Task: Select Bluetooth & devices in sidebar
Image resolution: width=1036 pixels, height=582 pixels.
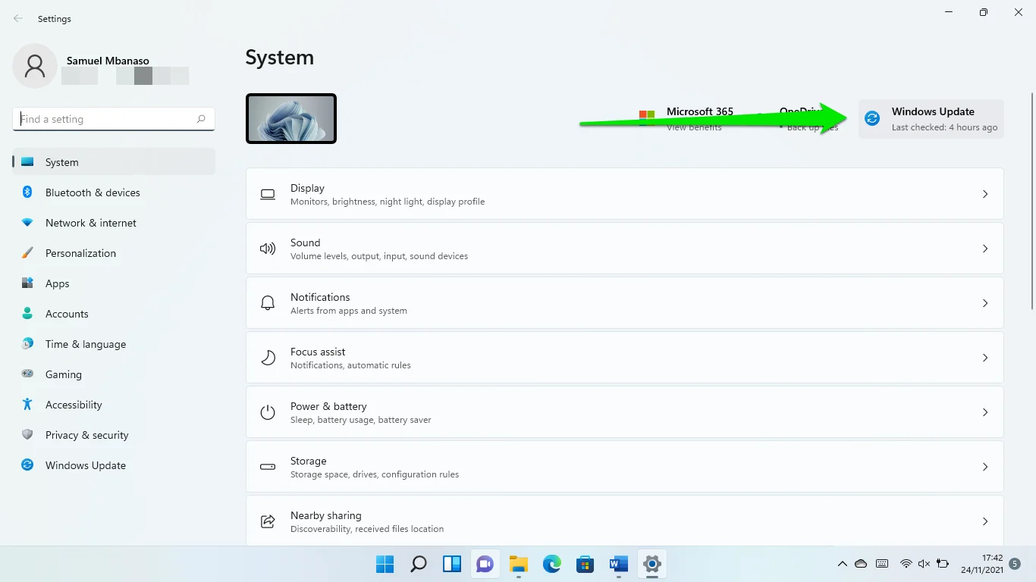Action: pyautogui.click(x=114, y=192)
